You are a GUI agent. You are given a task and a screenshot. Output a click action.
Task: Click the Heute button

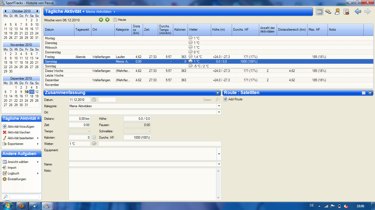(x=120, y=20)
